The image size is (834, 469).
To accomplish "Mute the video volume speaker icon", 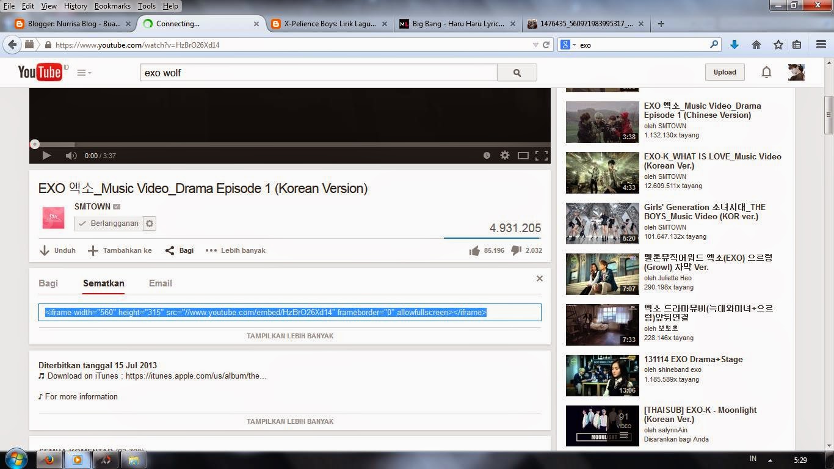I will tap(71, 156).
